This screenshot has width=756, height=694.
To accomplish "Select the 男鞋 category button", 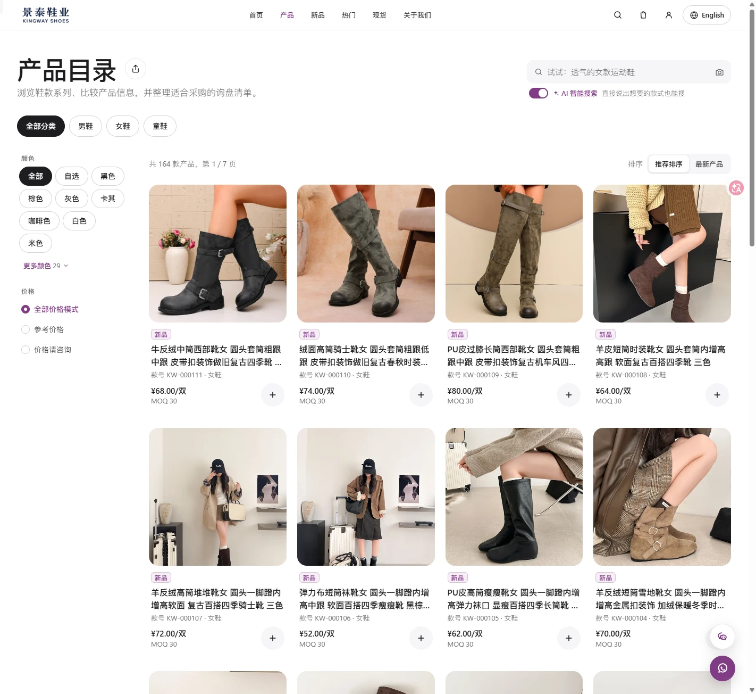I will 86,126.
